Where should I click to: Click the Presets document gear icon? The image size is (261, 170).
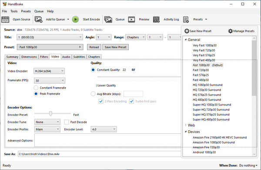(186, 20)
